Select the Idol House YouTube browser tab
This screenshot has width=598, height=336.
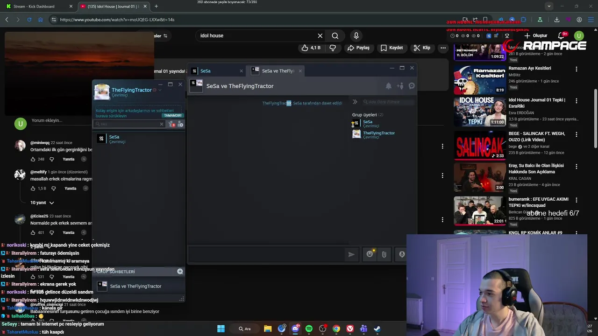(113, 7)
